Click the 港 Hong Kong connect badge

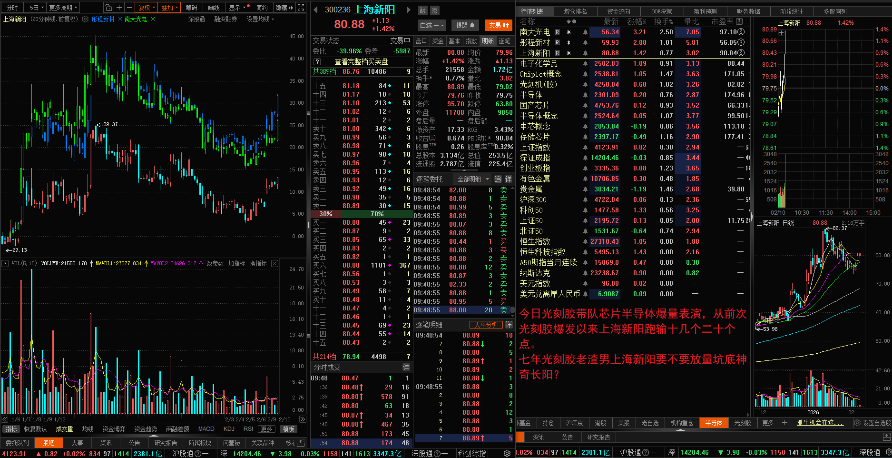coord(434,10)
